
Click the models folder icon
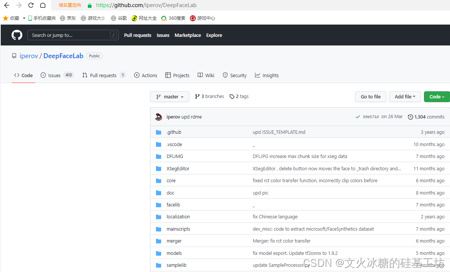pos(159,253)
